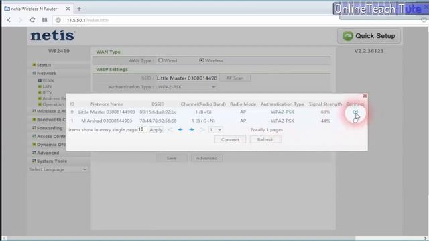Viewport: 429px width, 241px height.
Task: Expand the Advanced sidebar menu
Action: tap(48, 153)
